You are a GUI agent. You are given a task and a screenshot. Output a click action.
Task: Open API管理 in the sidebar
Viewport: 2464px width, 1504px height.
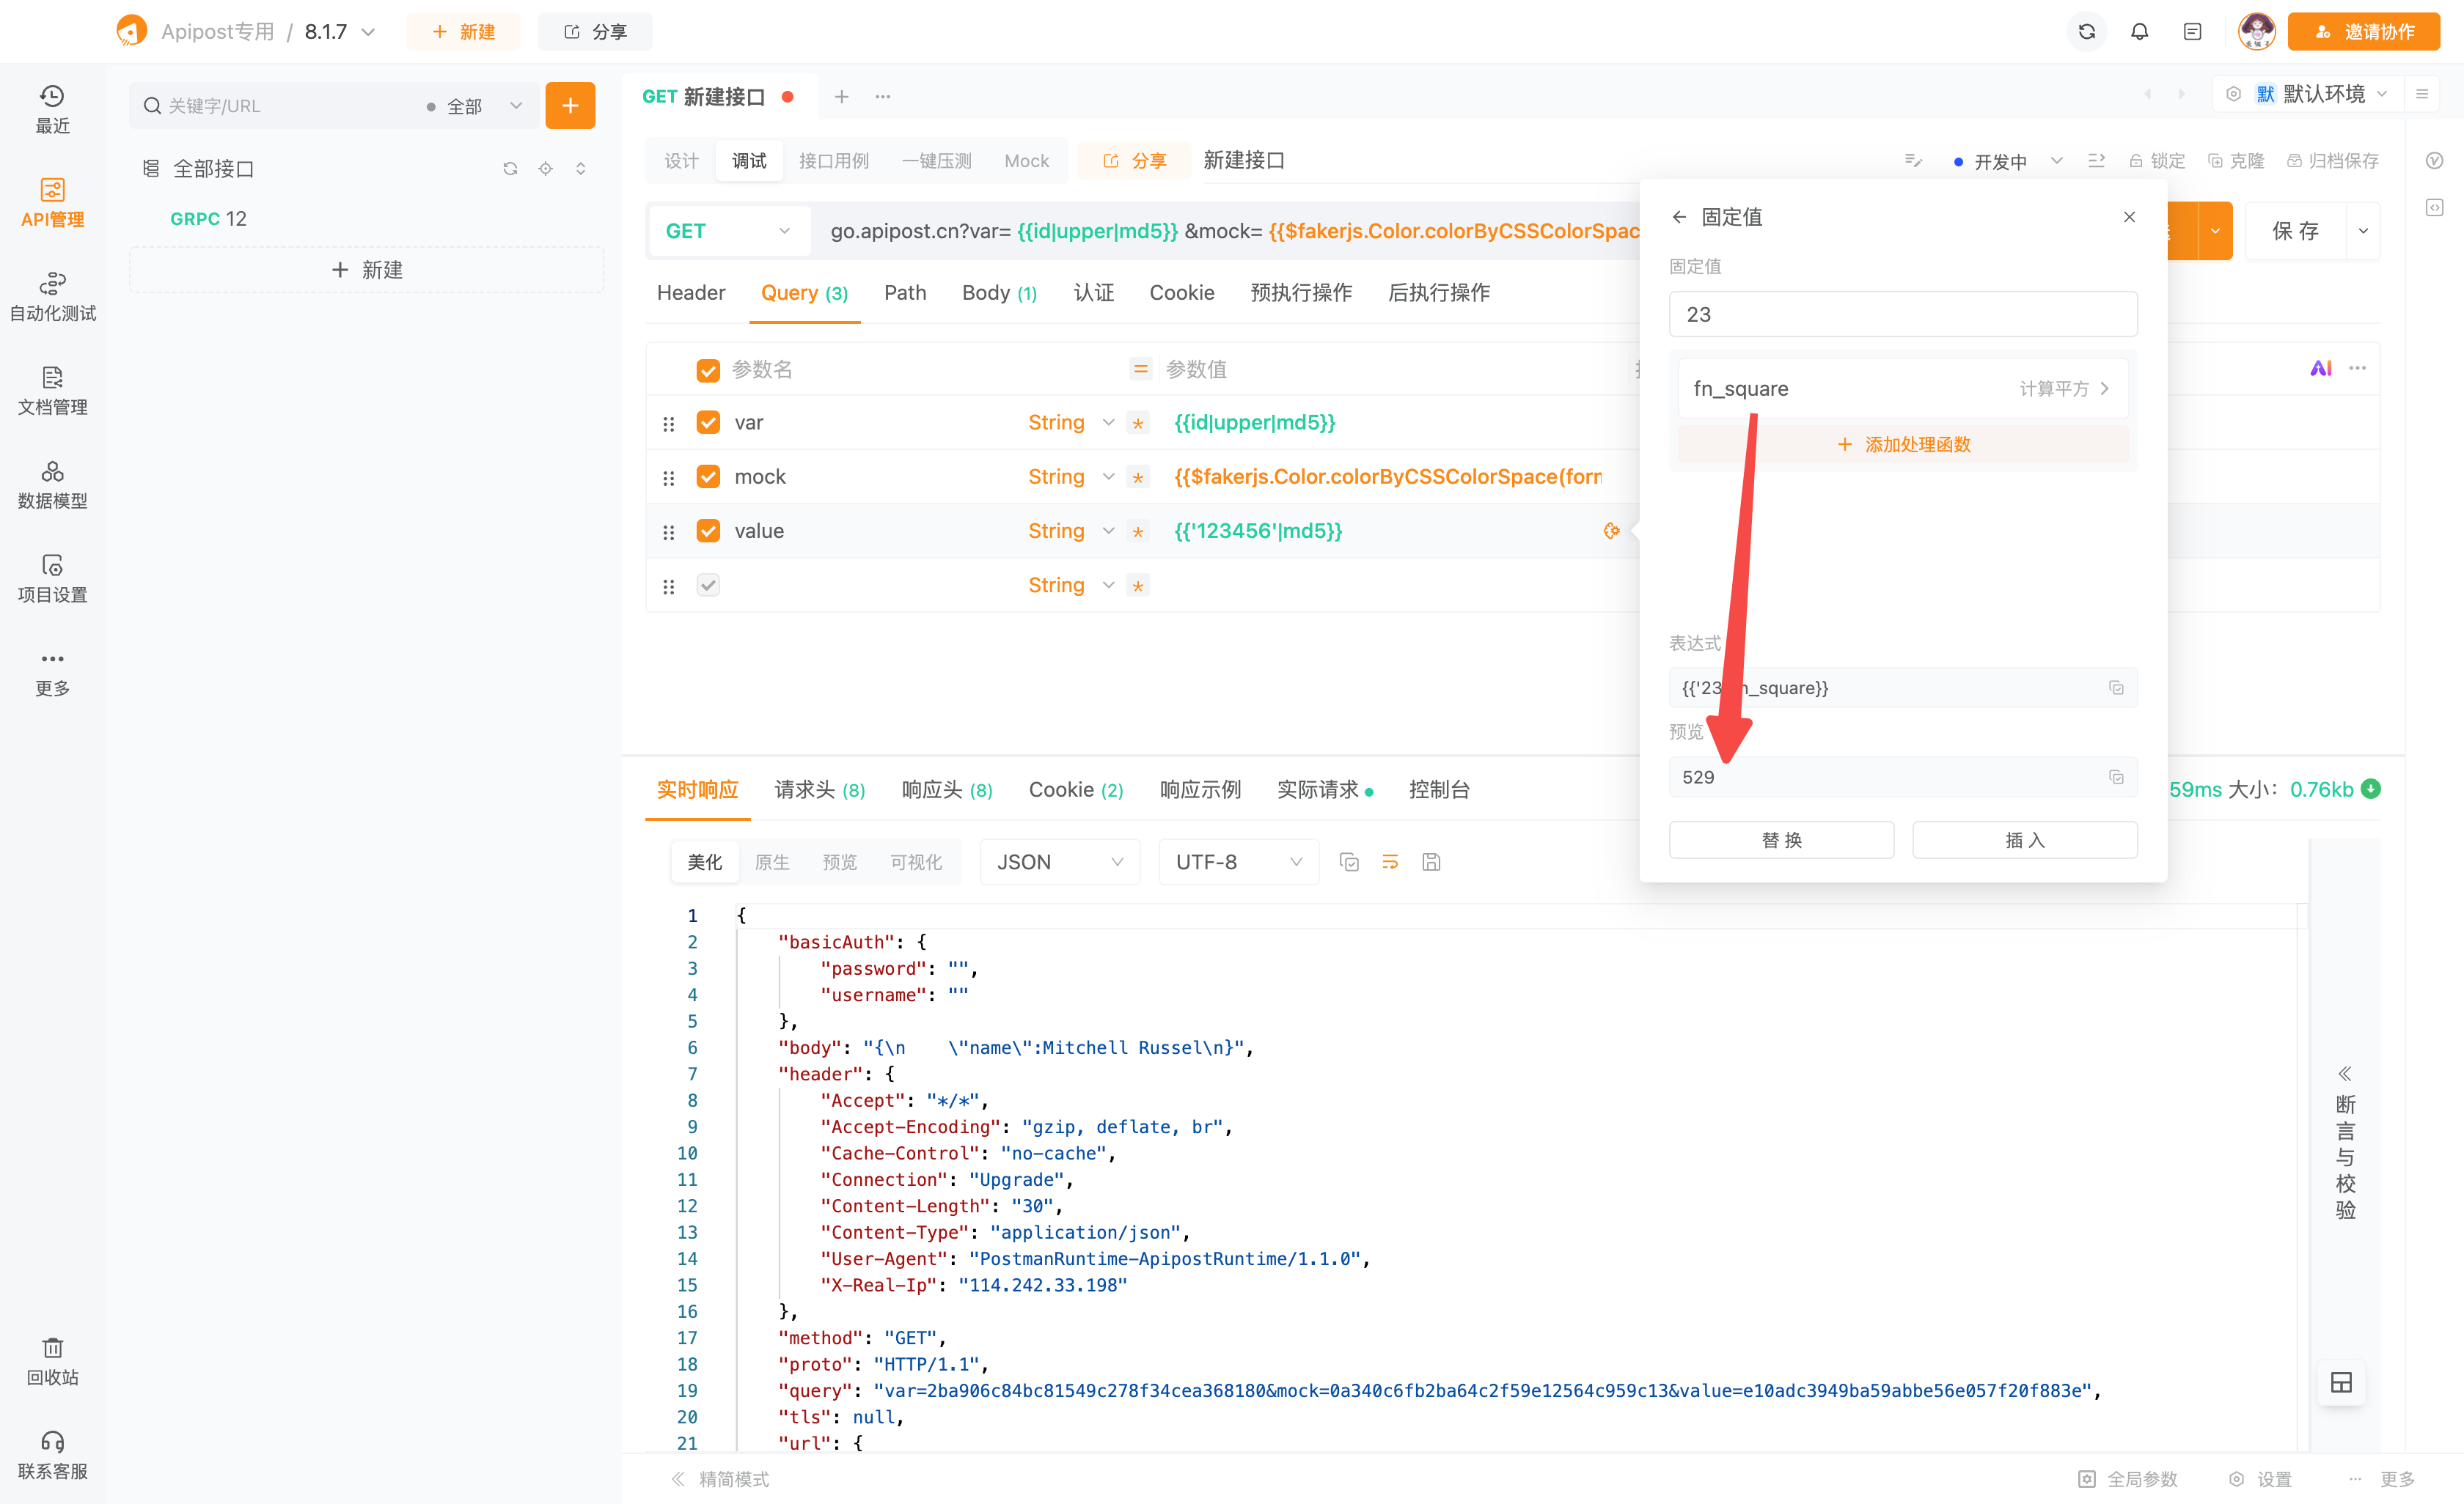point(52,203)
